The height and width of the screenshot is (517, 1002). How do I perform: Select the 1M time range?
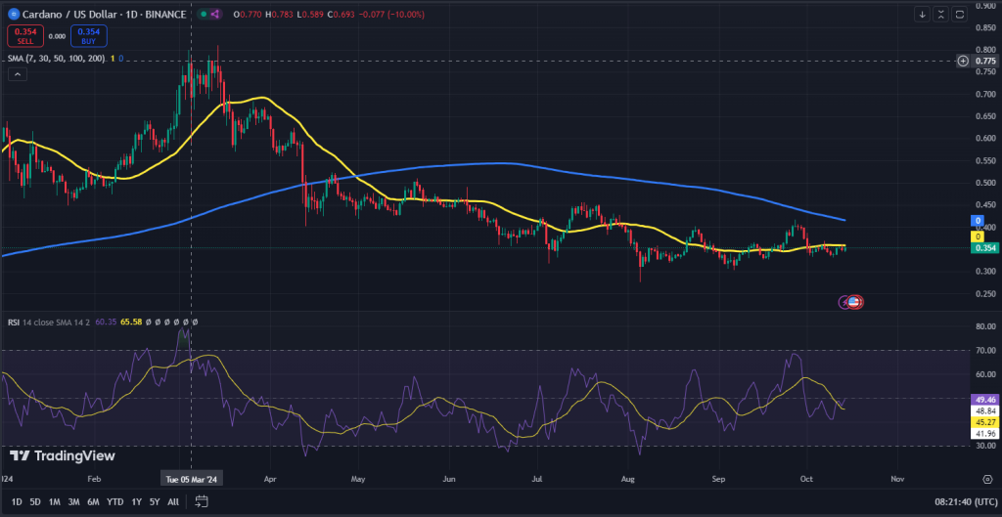click(x=55, y=501)
